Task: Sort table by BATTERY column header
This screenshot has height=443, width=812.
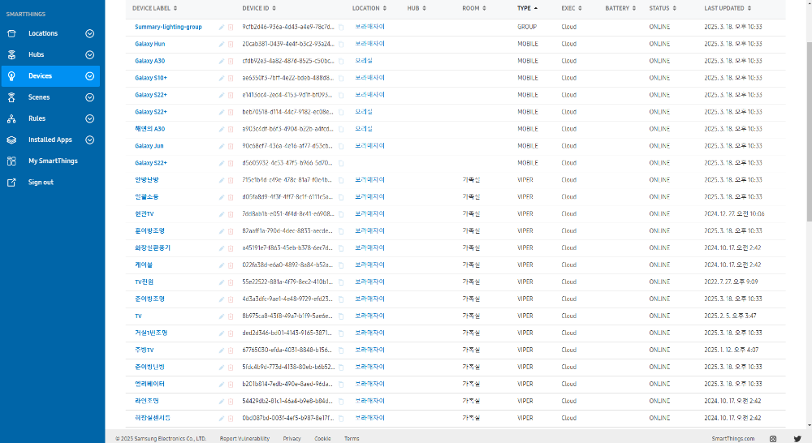Action: point(620,8)
